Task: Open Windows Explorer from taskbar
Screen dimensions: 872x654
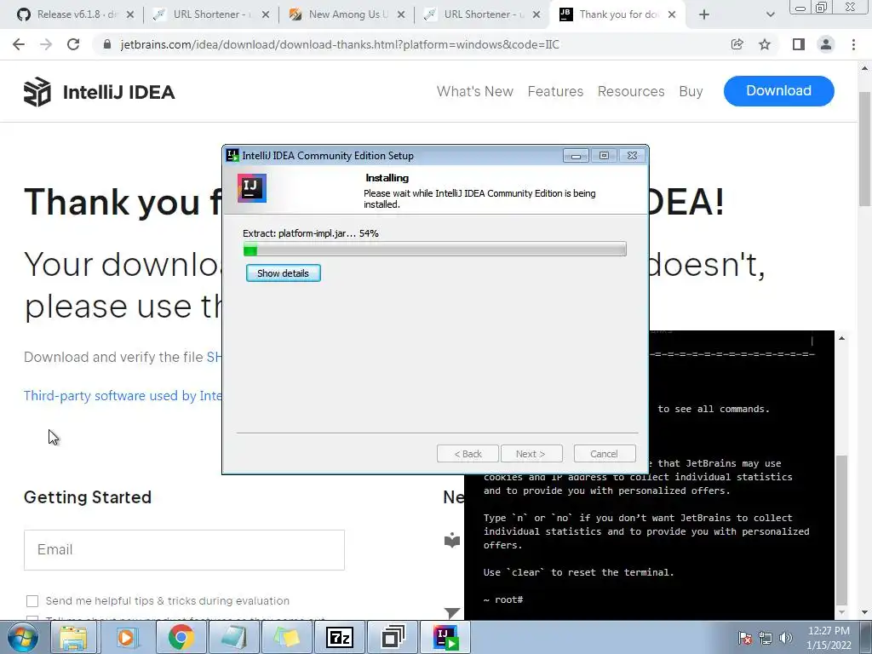Action: tap(73, 637)
